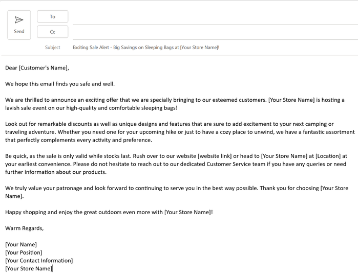Click the Send paper plane icon

pos(19,20)
